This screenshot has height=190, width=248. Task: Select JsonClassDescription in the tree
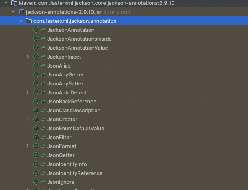[74, 111]
